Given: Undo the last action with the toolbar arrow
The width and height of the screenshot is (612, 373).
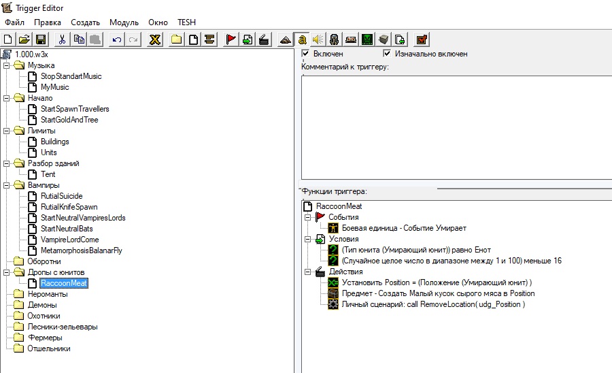Looking at the screenshot, I should 117,39.
